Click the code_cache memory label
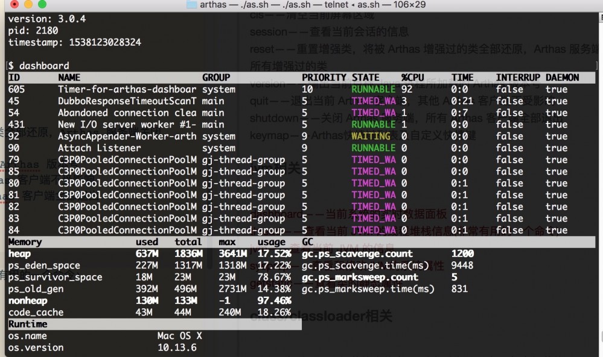This screenshot has height=357, width=603. 36,312
